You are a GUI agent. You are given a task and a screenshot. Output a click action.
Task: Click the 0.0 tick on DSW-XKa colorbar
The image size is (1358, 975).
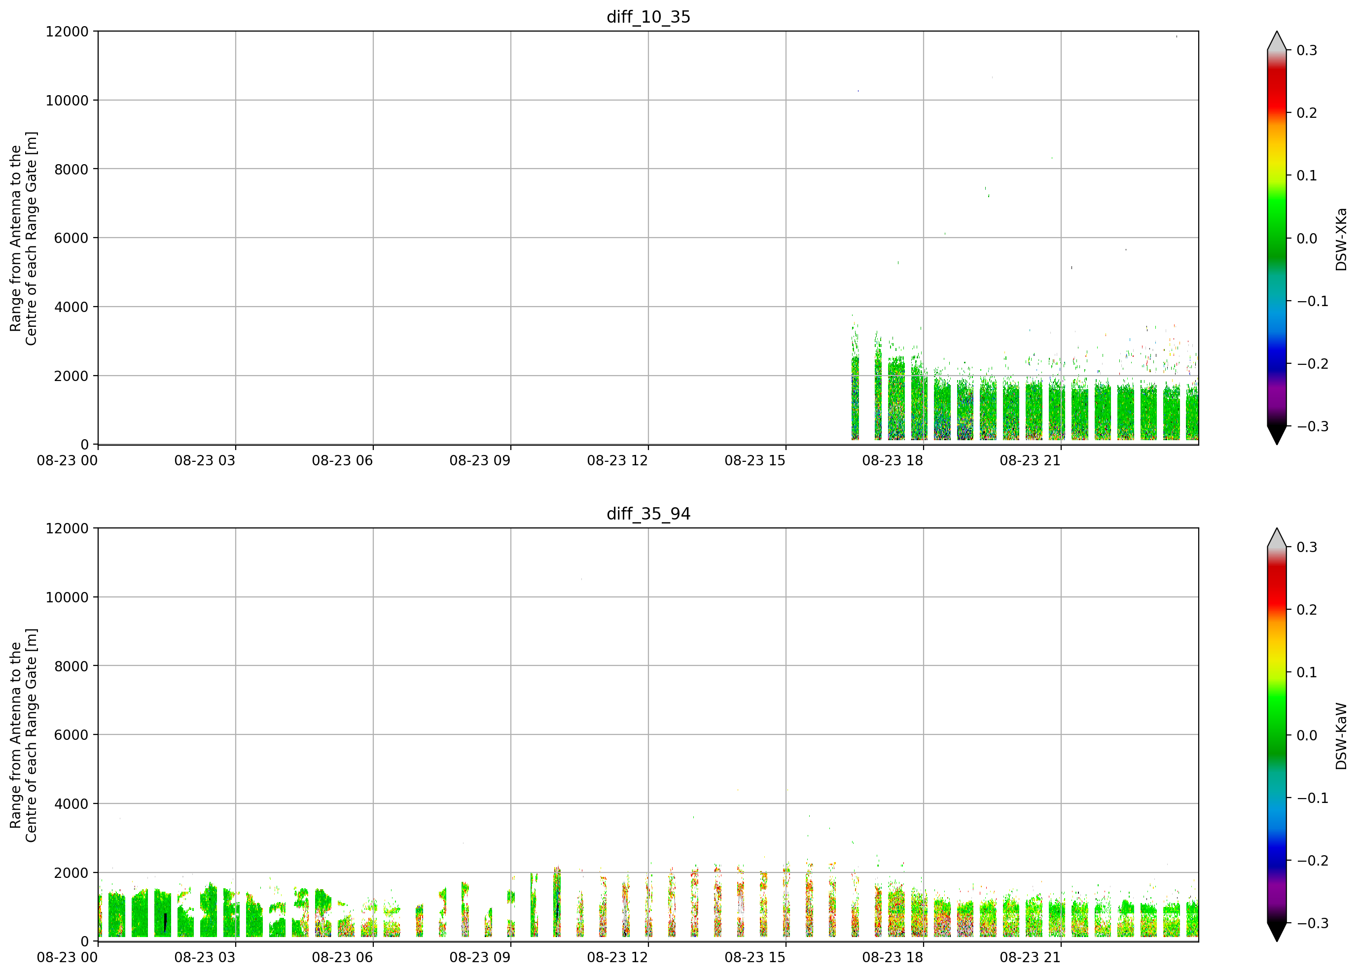1307,238
